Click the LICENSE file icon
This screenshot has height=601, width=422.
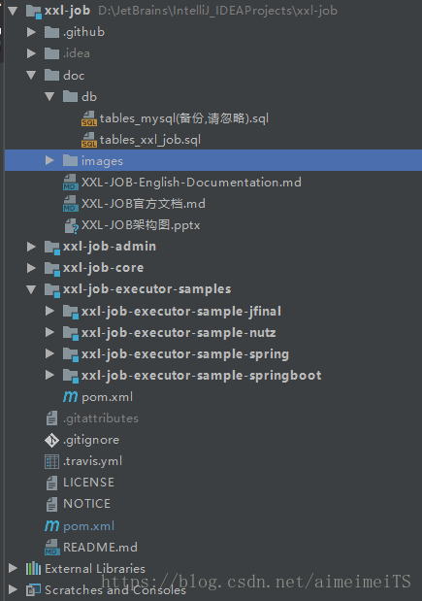click(x=51, y=483)
